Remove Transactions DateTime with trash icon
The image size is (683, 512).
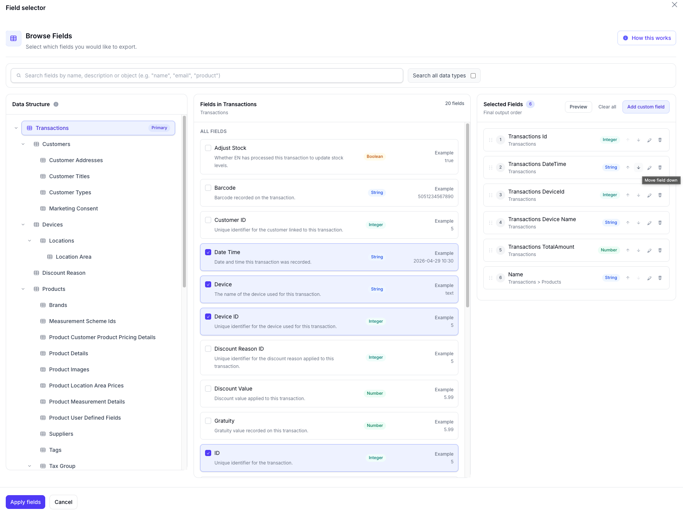pos(660,167)
